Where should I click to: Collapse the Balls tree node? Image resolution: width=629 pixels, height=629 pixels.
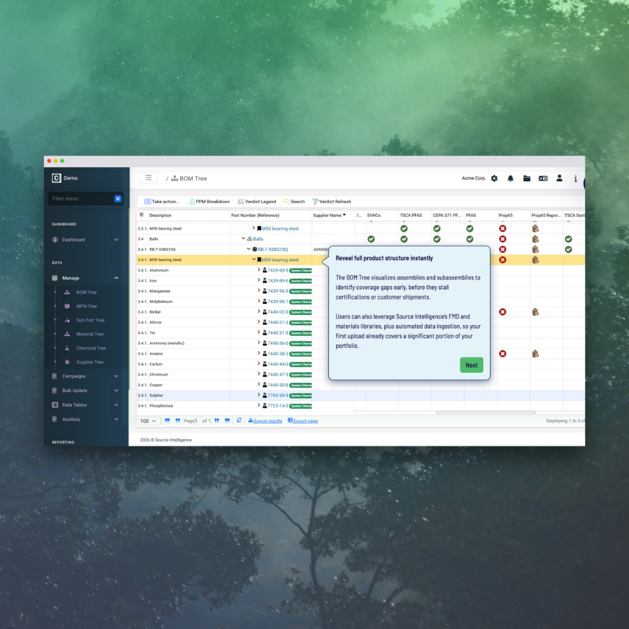pos(243,238)
